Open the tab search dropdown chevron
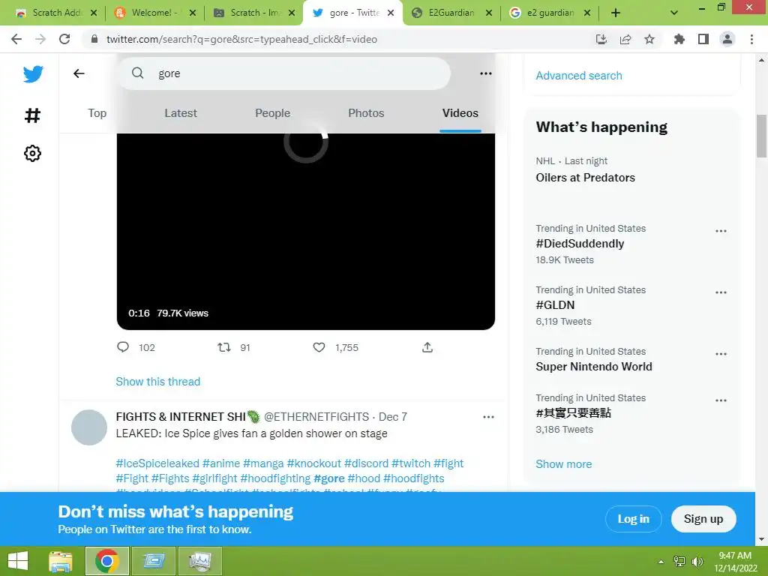 coord(674,13)
